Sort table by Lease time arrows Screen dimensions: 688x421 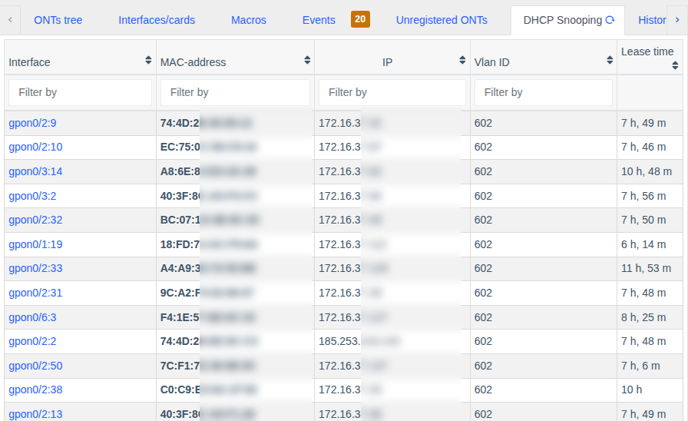coord(675,65)
